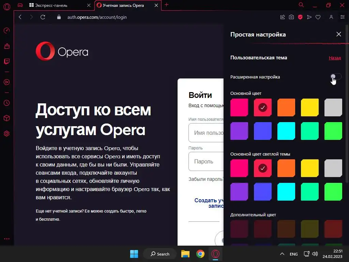Close the Экспресс-панель tab
Screen dimensions: 349x262
[89, 5]
